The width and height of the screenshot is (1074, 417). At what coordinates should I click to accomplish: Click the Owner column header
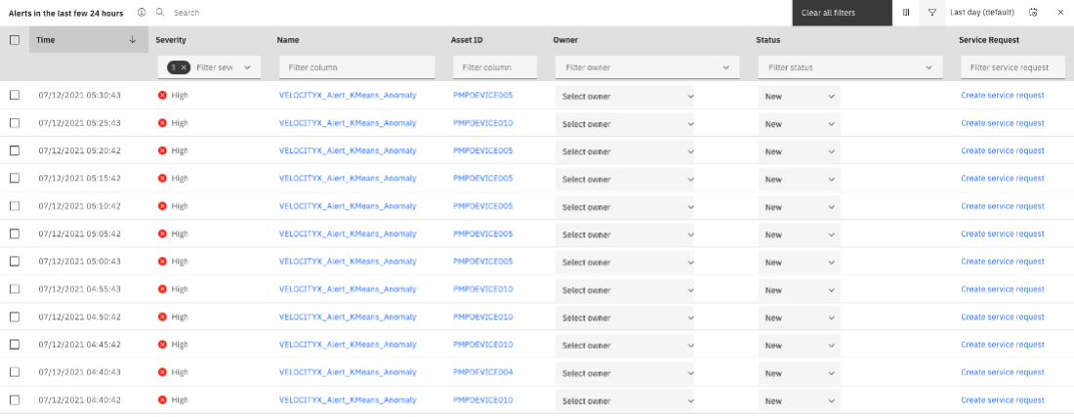click(565, 40)
